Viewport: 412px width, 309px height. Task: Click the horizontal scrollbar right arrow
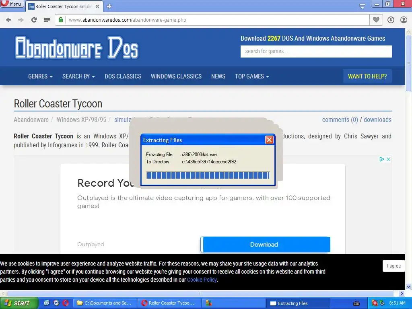point(402,293)
